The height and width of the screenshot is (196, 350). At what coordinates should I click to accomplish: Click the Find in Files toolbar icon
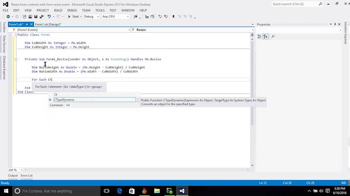pos(135,16)
